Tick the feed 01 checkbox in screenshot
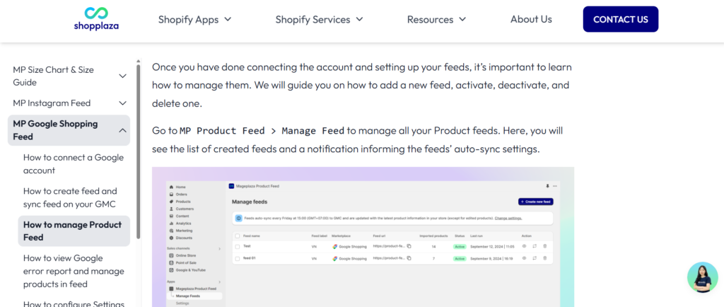Image resolution: width=724 pixels, height=307 pixels. pyautogui.click(x=238, y=258)
